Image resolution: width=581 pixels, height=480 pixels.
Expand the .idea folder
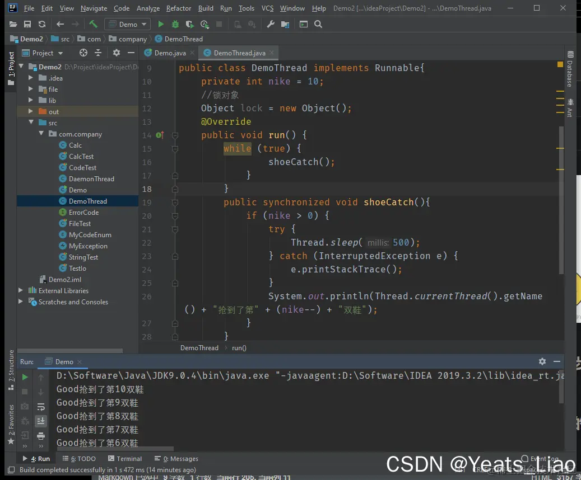(x=31, y=78)
